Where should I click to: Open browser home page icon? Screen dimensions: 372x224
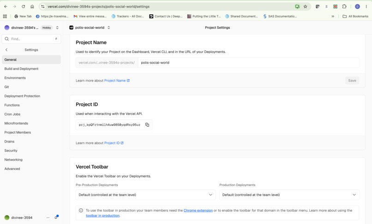coord(32,6)
